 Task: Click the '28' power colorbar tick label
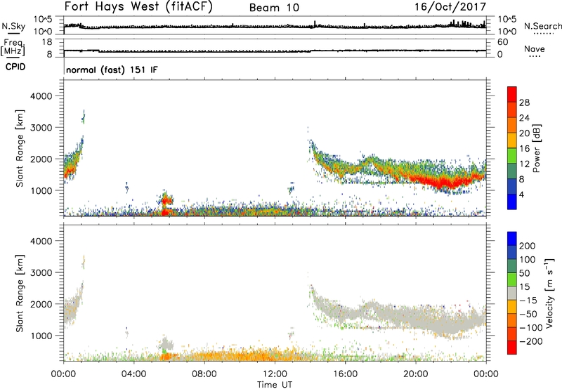(x=524, y=103)
